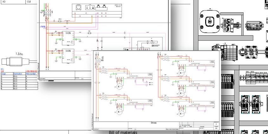268x134 pixels.
Task: Select the RJ45 port symbol in schematic
Action: pos(79,8)
